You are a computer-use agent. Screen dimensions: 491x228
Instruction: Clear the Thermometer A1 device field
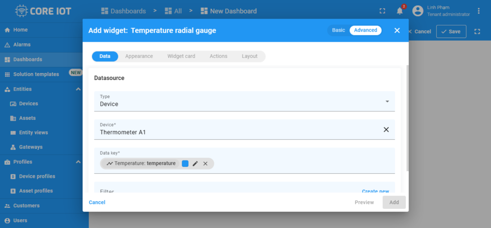(x=386, y=130)
